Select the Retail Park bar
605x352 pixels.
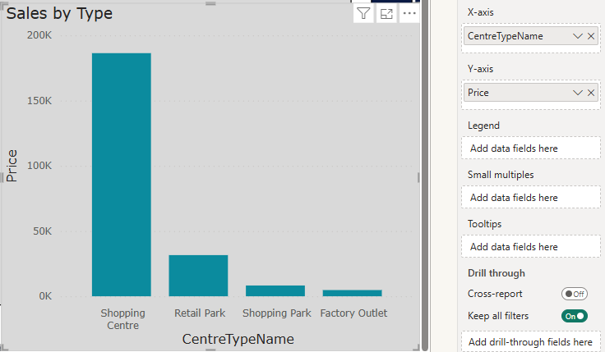198,276
